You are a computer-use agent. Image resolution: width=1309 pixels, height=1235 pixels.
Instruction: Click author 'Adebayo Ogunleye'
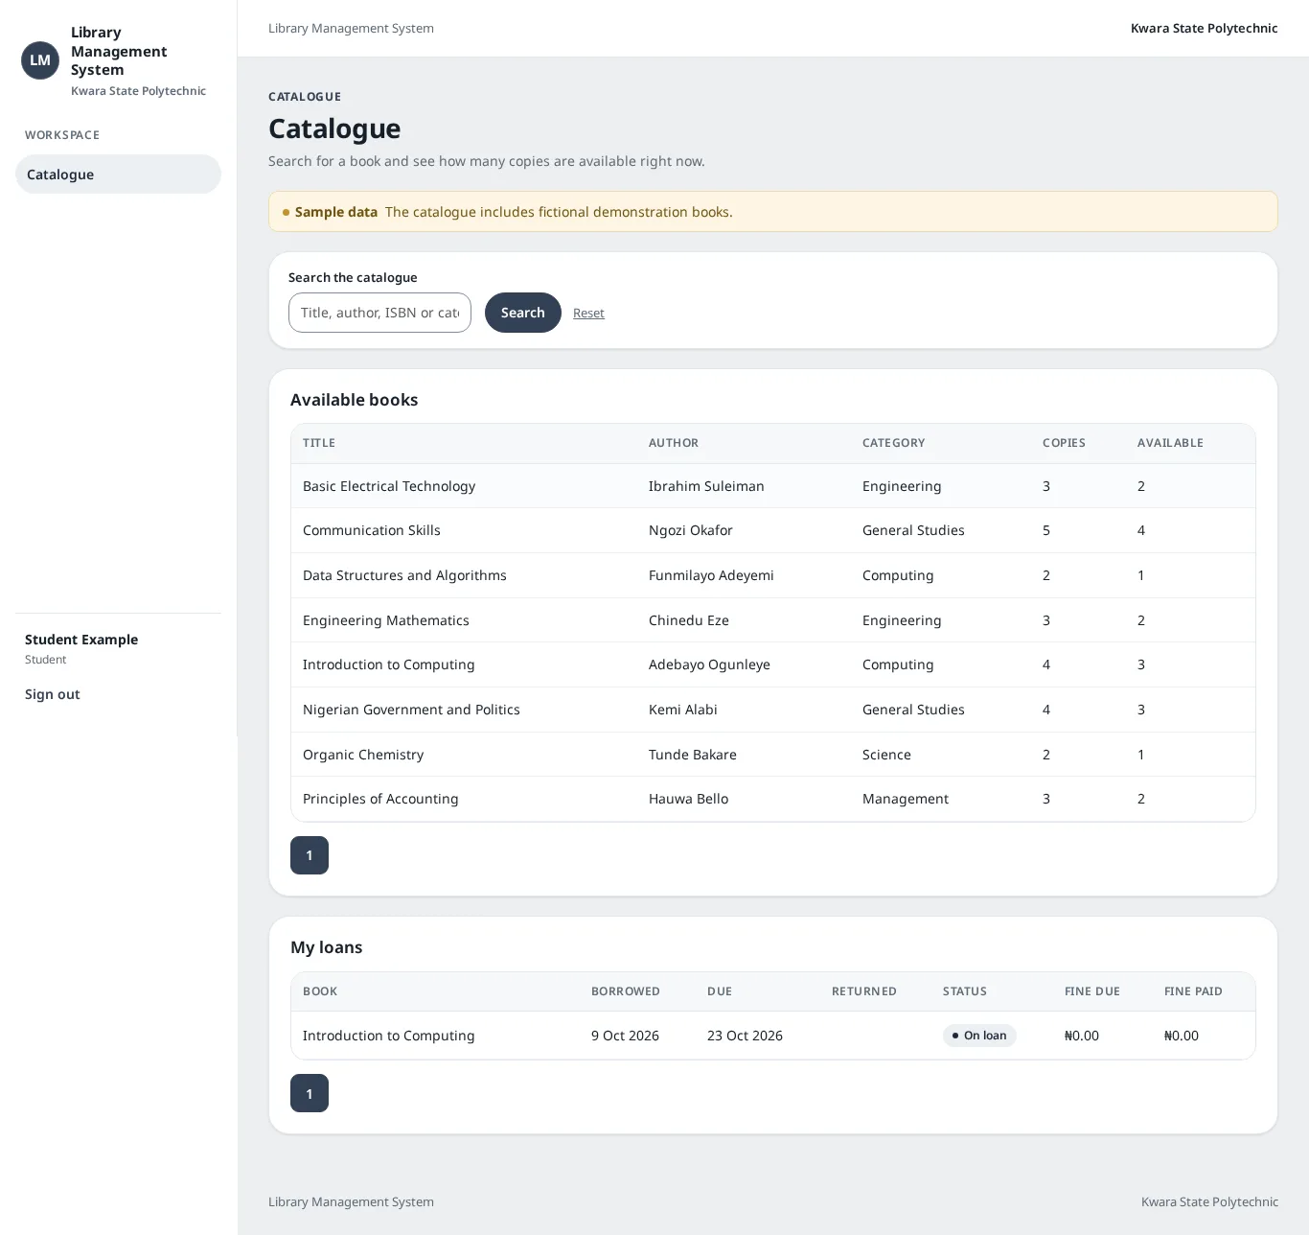tap(709, 664)
